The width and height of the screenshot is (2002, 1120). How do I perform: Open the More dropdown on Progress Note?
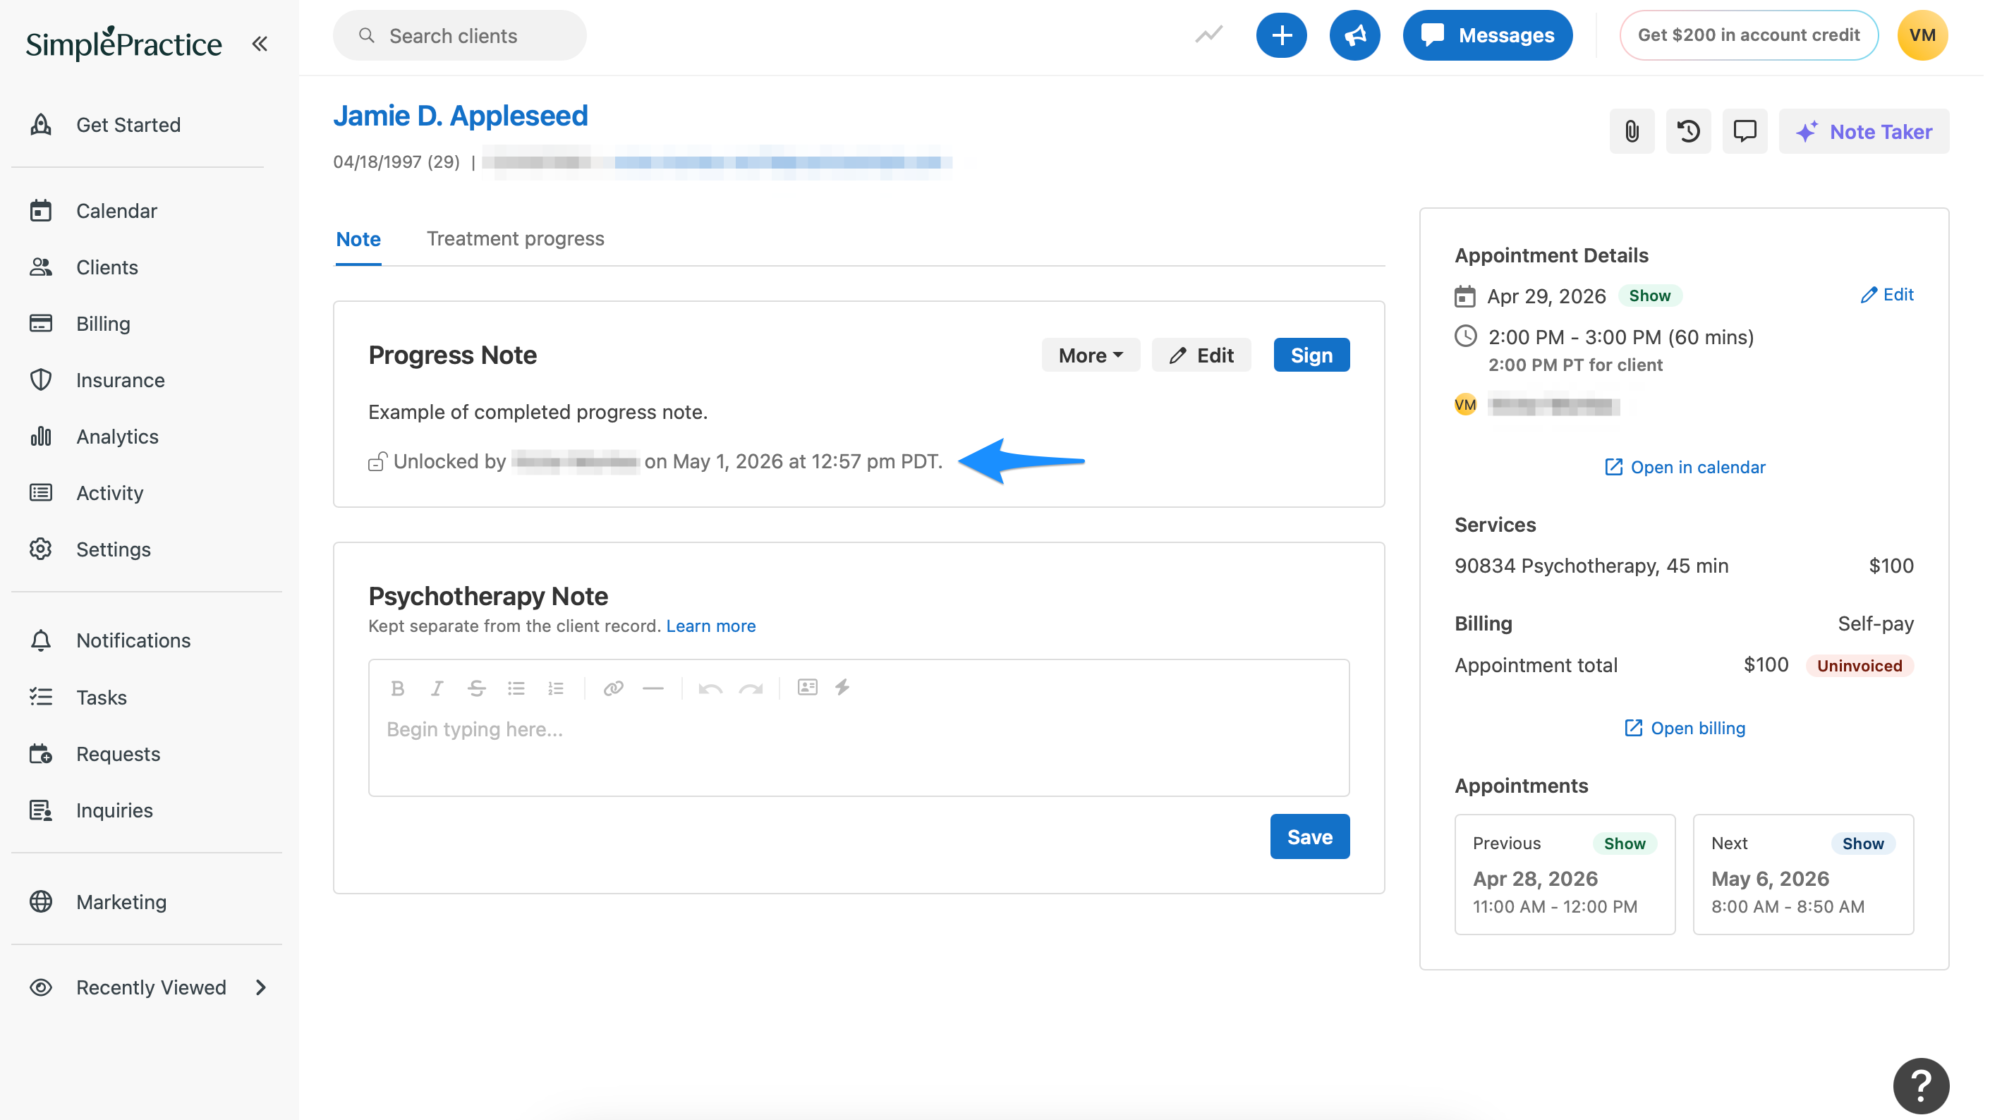(1091, 355)
